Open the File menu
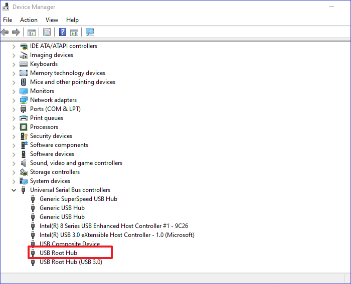351x284 pixels. click(x=8, y=20)
